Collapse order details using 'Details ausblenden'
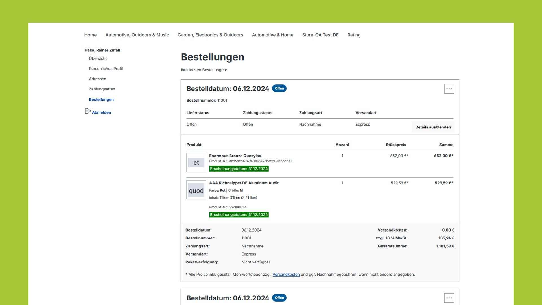 point(433,127)
